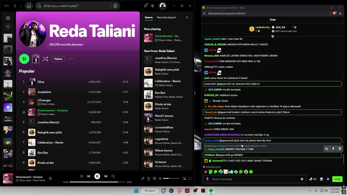347x195 pixels.
Task: Click the green Chat send button
Action: 337,179
